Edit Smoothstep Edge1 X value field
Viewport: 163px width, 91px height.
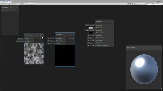point(51,38)
